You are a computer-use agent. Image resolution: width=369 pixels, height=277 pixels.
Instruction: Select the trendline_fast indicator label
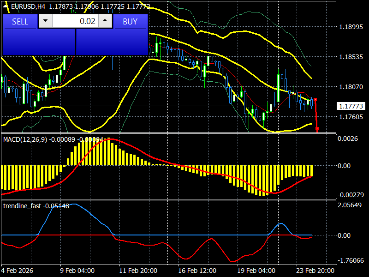22,206
